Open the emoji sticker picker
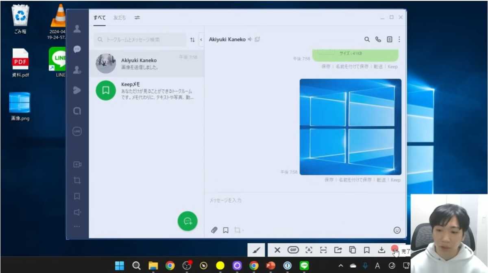This screenshot has height=273, width=488. click(x=397, y=230)
